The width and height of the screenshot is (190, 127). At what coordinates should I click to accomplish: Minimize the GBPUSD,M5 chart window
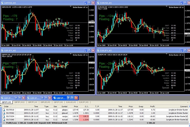(x=85, y=3)
